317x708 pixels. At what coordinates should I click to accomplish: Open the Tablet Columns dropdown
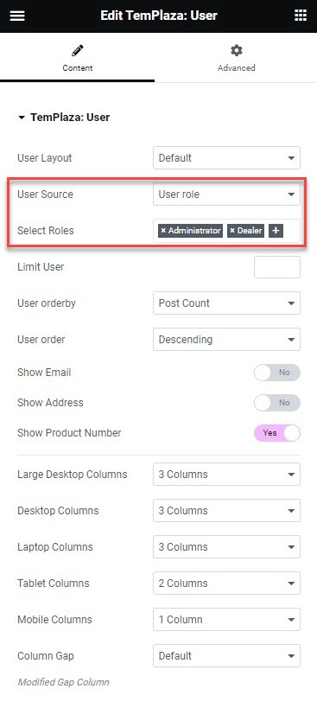(x=226, y=583)
